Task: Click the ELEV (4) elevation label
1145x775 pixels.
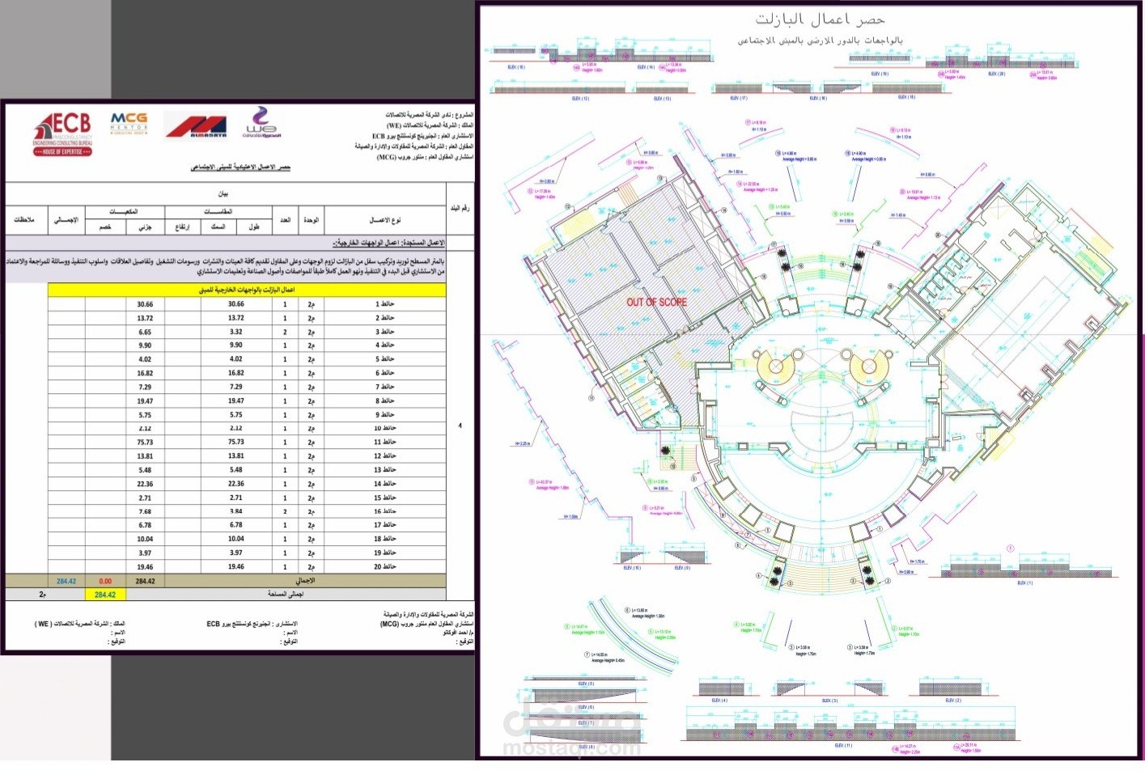Action: (x=719, y=701)
